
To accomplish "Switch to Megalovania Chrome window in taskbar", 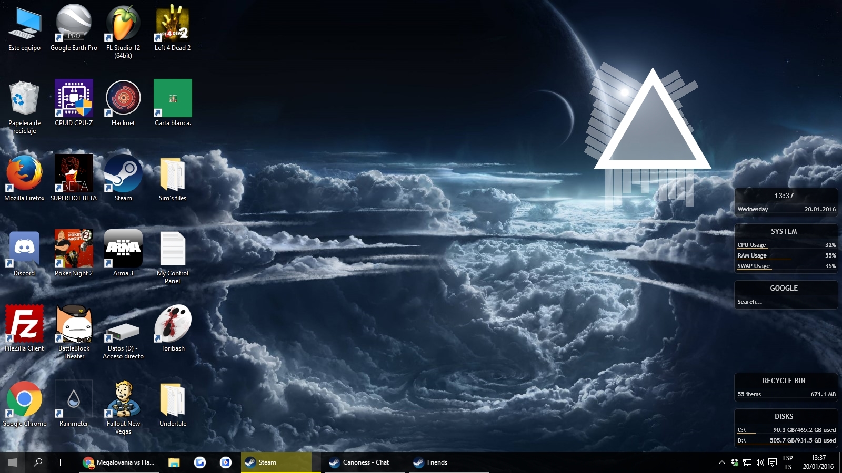I will click(x=119, y=462).
